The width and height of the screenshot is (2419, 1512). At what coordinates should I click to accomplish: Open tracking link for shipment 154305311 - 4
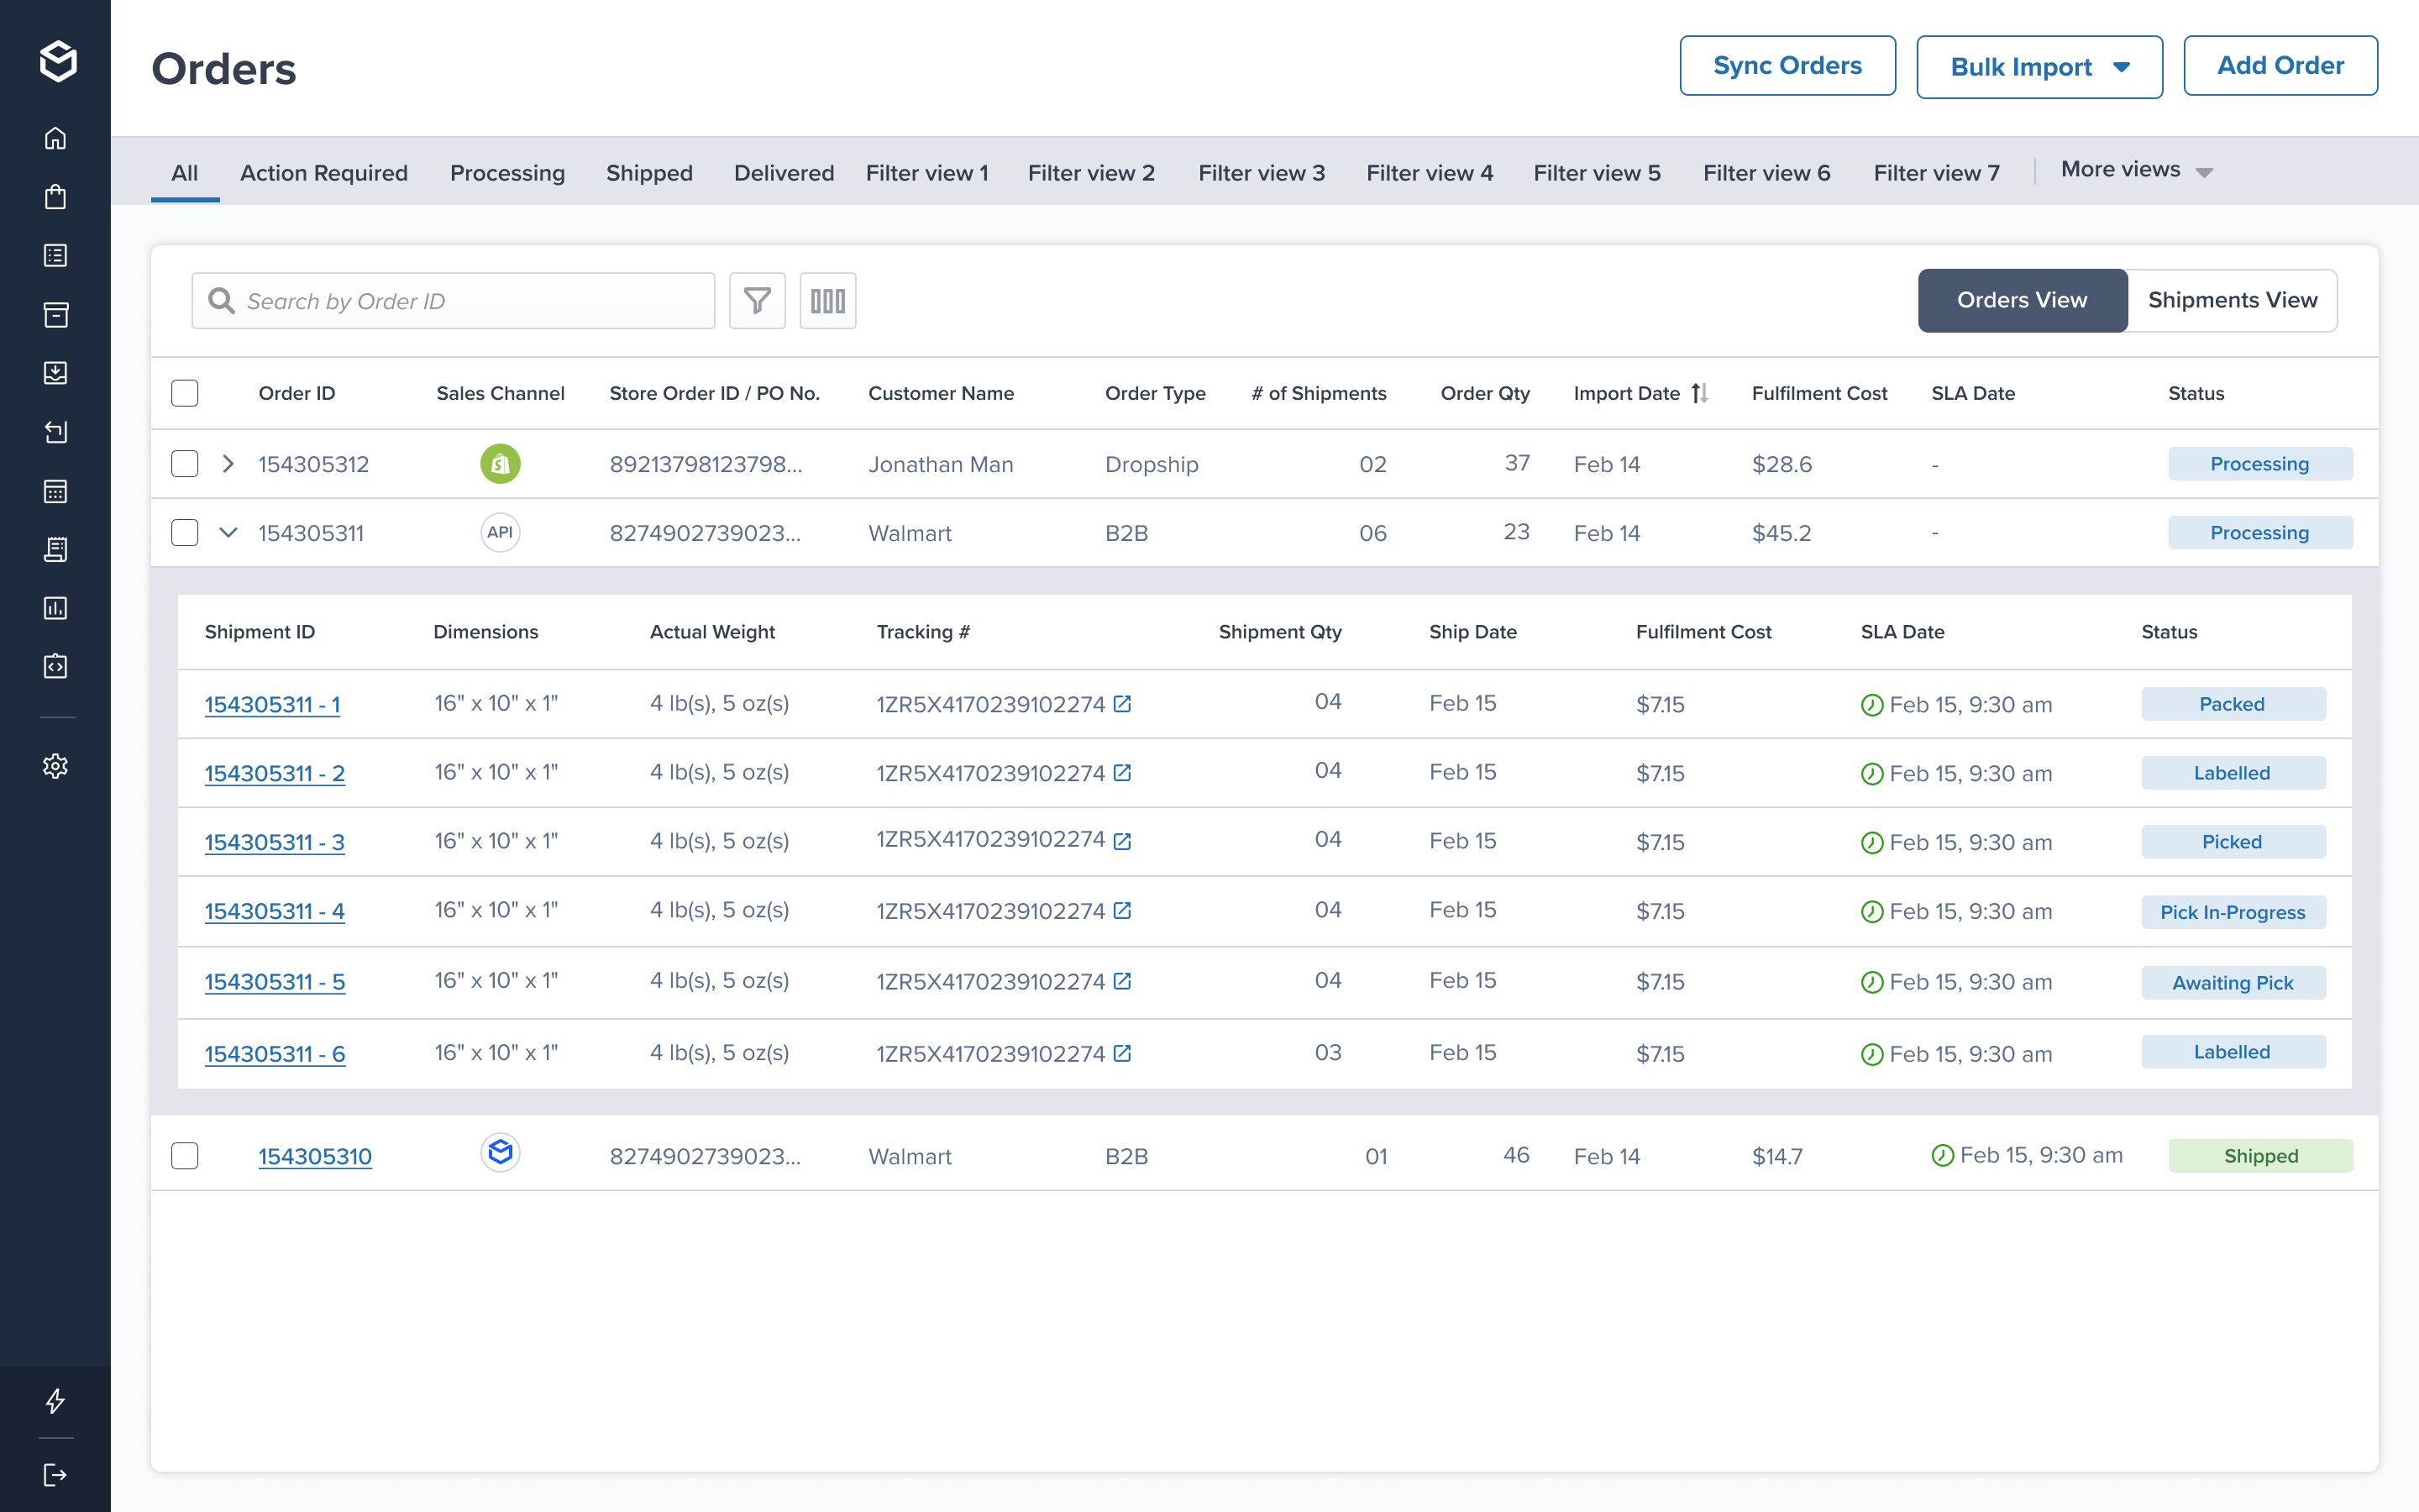[x=1122, y=911]
